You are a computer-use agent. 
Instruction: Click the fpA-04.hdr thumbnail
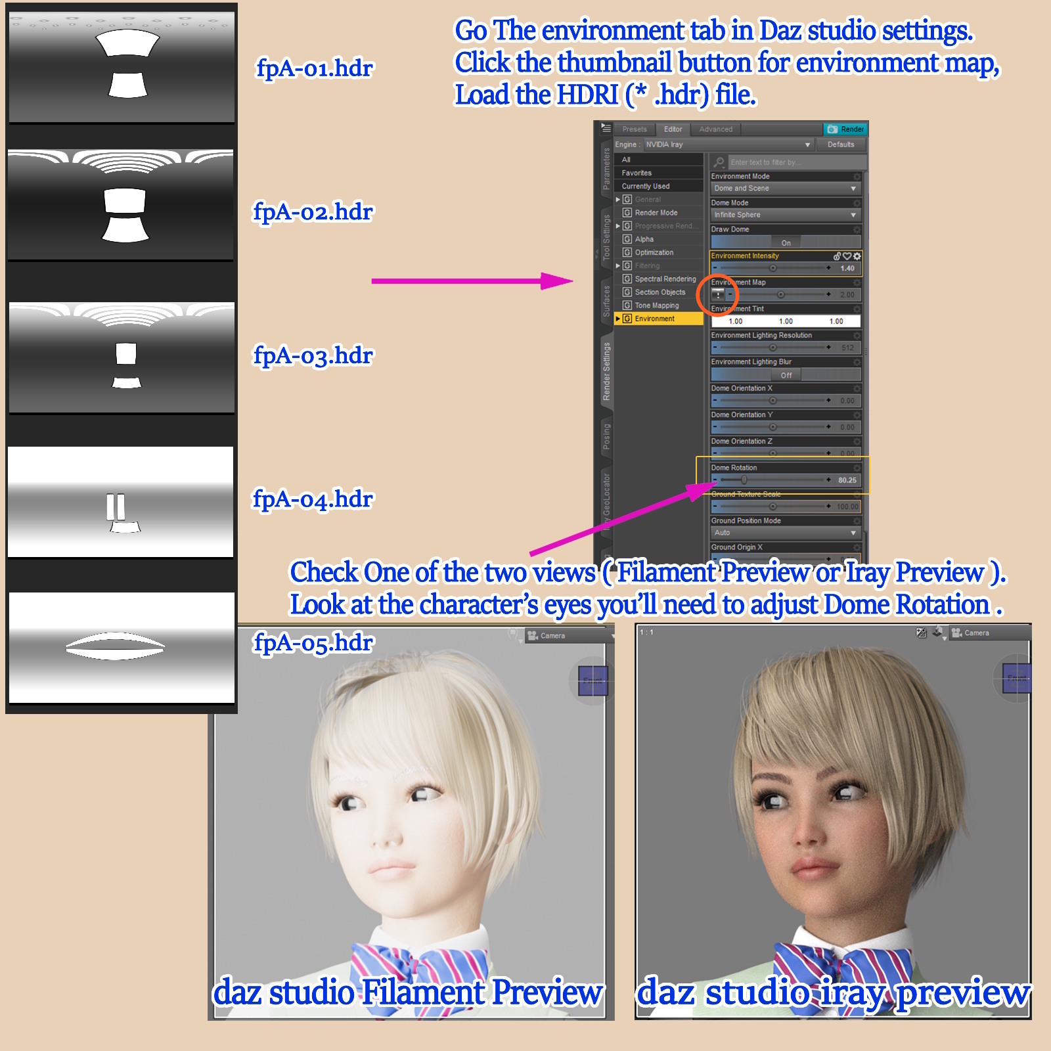click(121, 502)
